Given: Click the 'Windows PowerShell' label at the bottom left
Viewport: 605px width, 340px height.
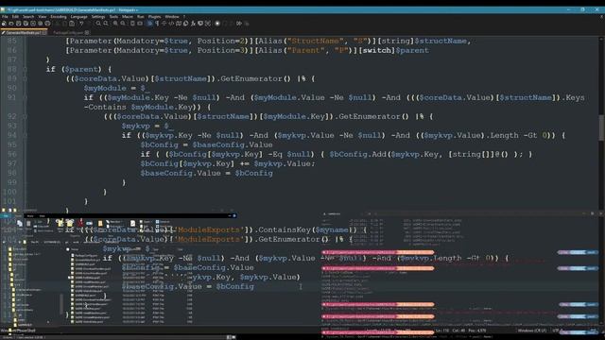Looking at the screenshot, I should pyautogui.click(x=19, y=331).
